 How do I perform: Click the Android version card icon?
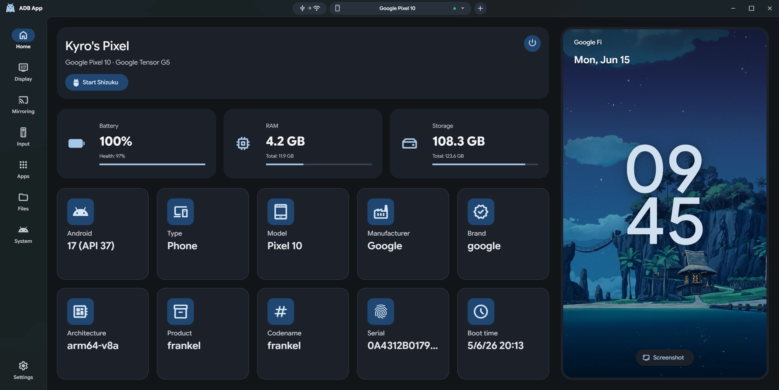(81, 211)
